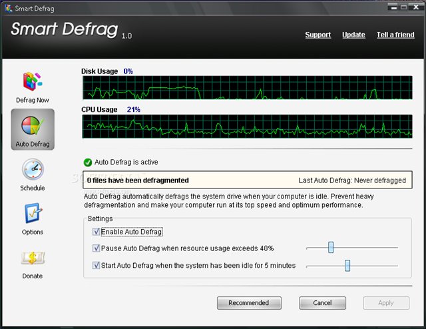
Task: Click the 'Auto Defrag is active' status text
Action: (126, 162)
